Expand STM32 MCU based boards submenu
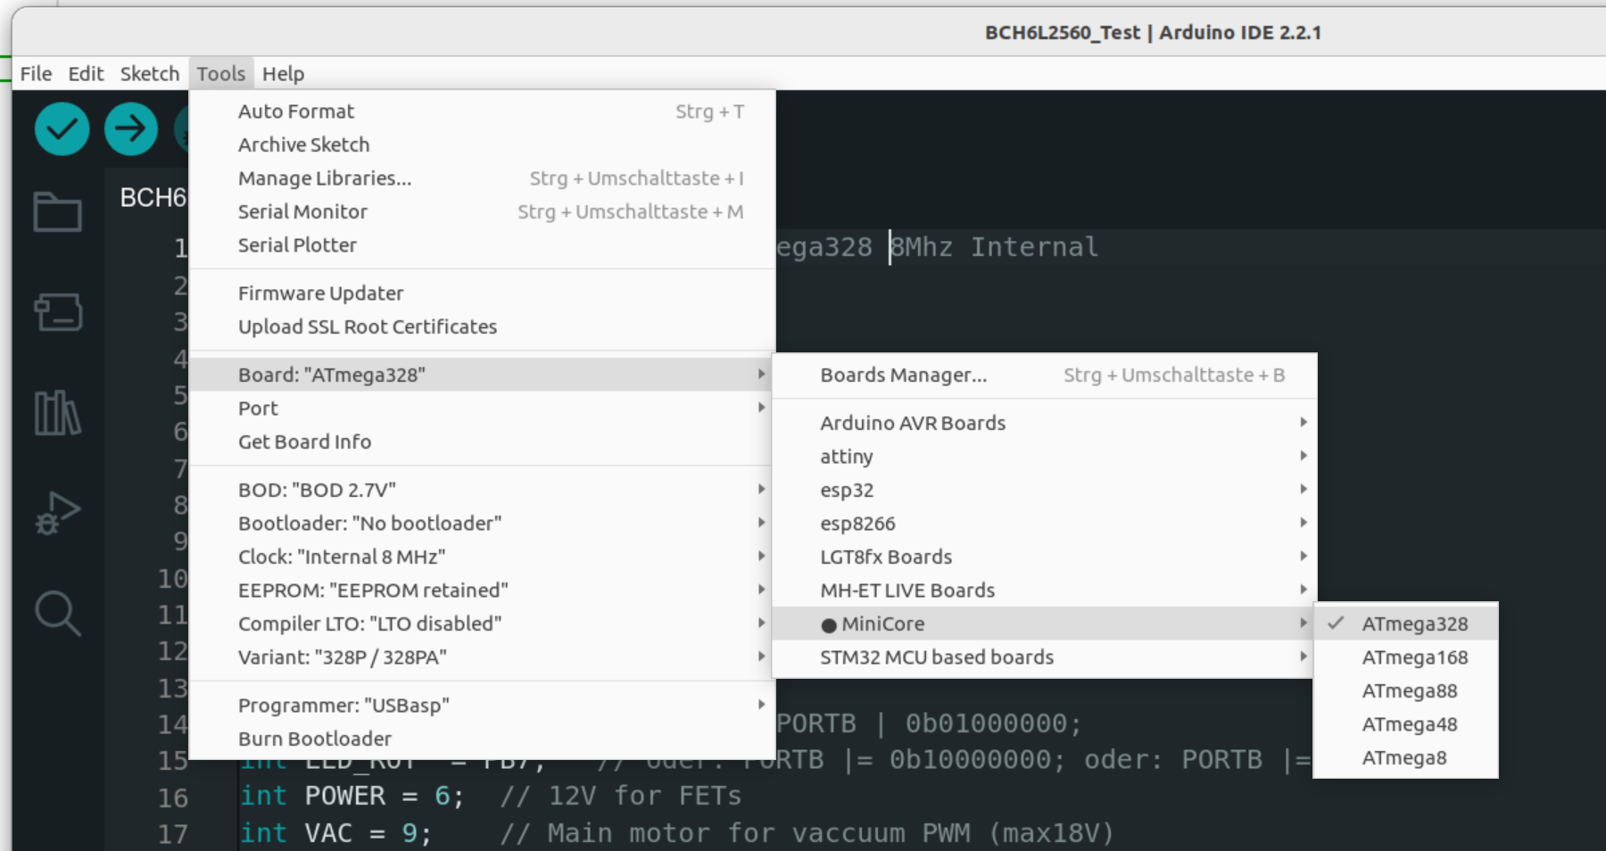 point(1044,657)
